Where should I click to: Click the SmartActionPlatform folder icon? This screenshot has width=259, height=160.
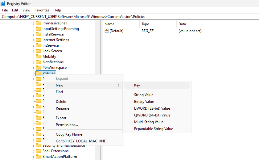coord(39,157)
